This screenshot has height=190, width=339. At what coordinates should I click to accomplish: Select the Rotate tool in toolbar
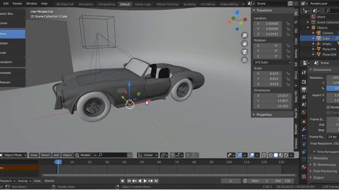[x=13, y=43]
